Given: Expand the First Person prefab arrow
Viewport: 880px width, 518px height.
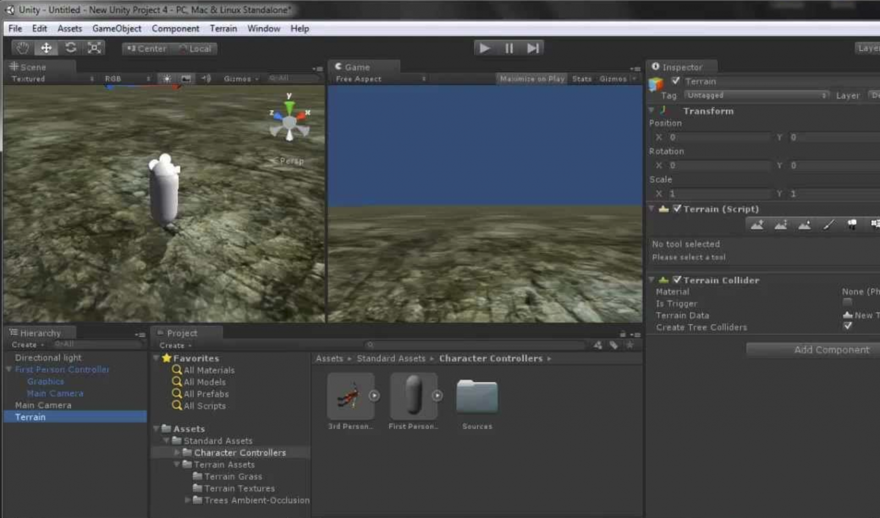Looking at the screenshot, I should (x=437, y=395).
